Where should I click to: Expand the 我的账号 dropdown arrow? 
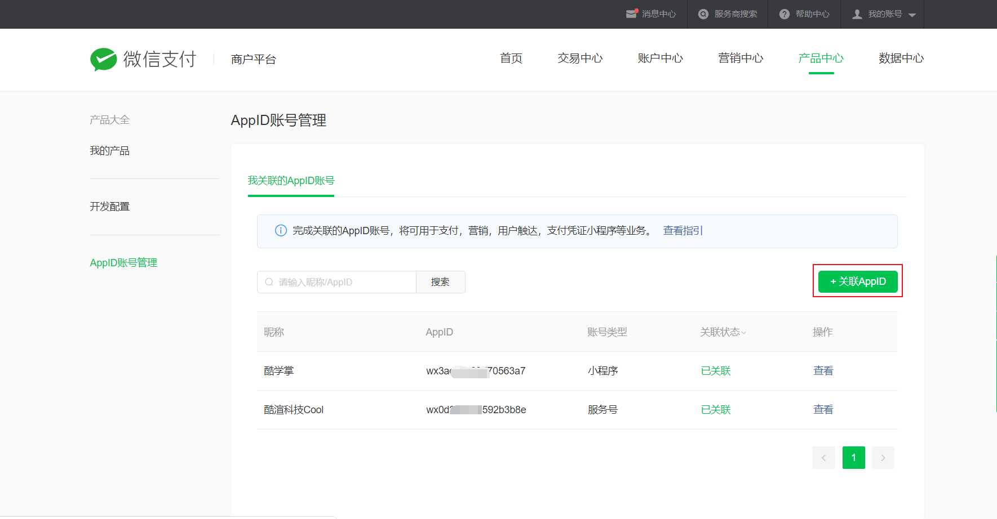(912, 15)
